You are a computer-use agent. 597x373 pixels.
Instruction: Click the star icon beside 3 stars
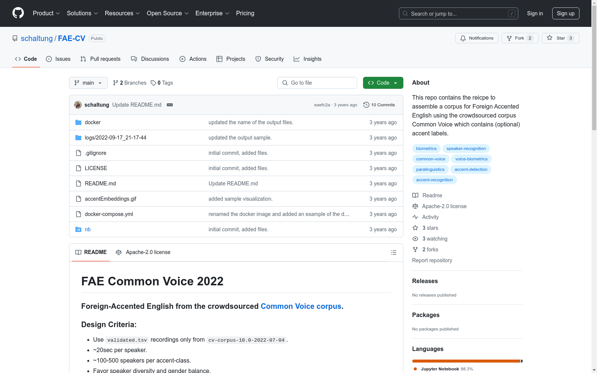point(415,228)
